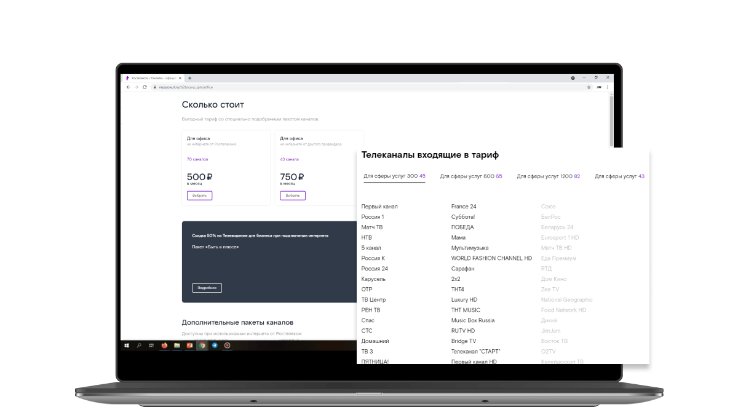Click the greyed 'National Geographic' channel
Screen dimensions: 738x407
(567, 300)
